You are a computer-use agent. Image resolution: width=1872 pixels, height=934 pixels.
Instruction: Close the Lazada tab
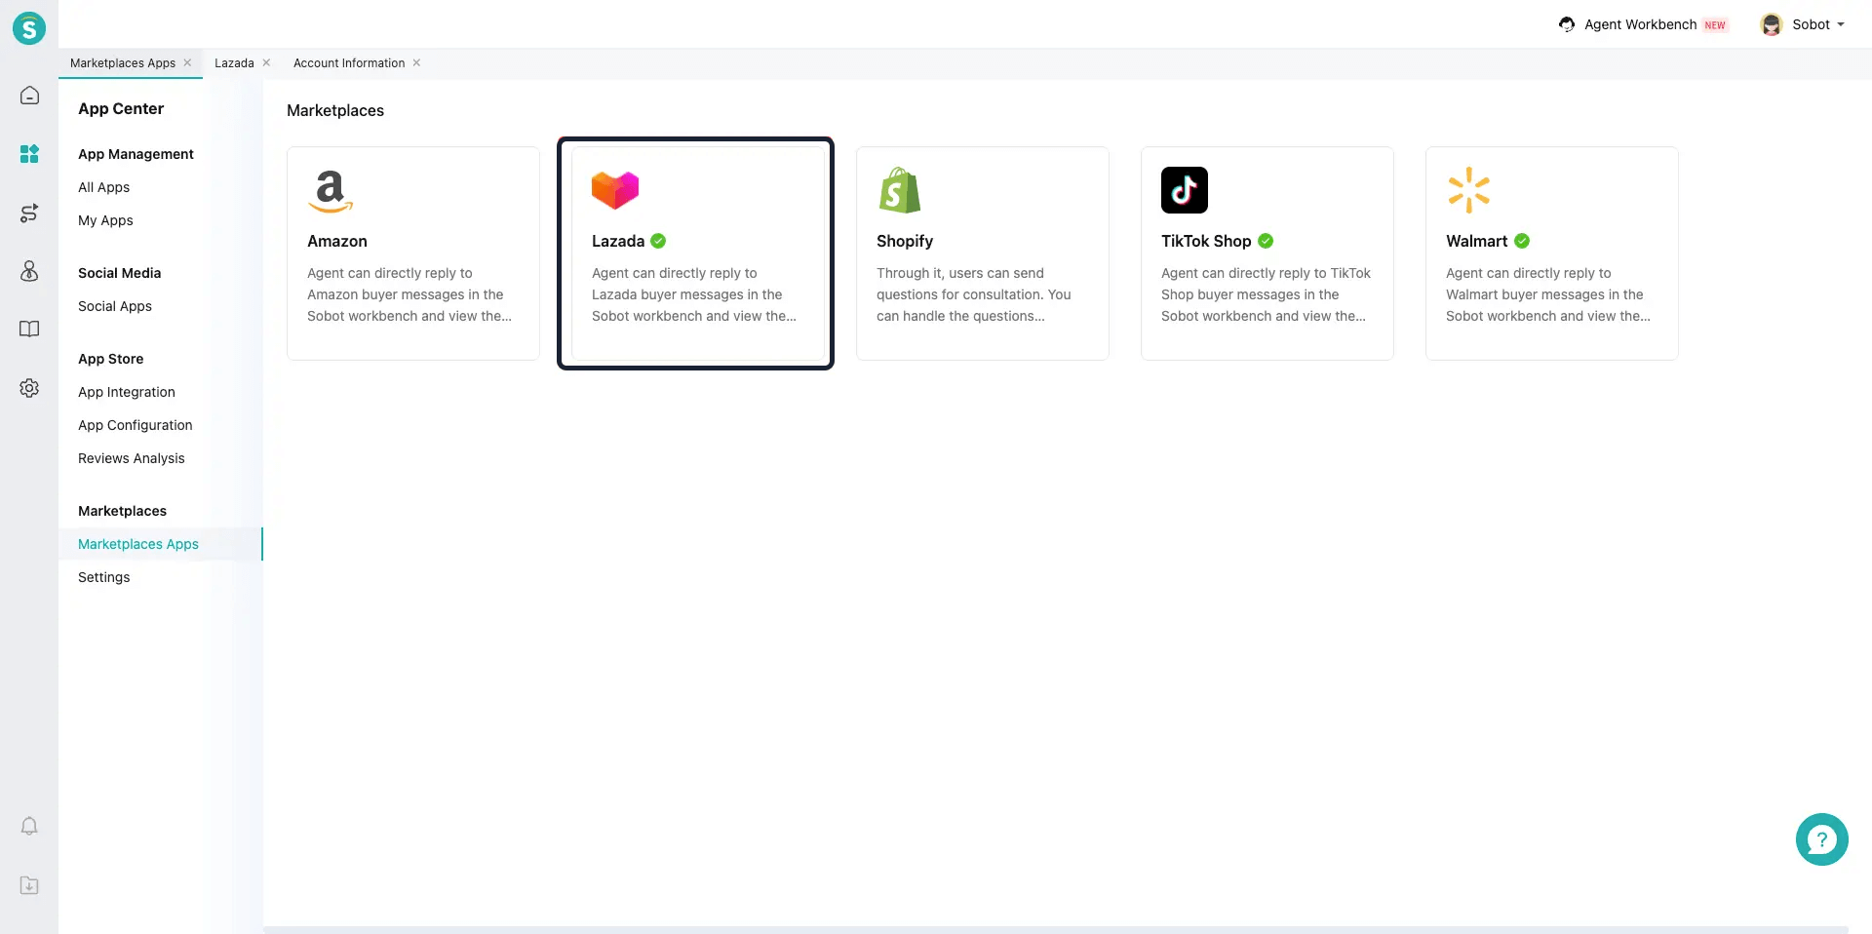pos(266,62)
